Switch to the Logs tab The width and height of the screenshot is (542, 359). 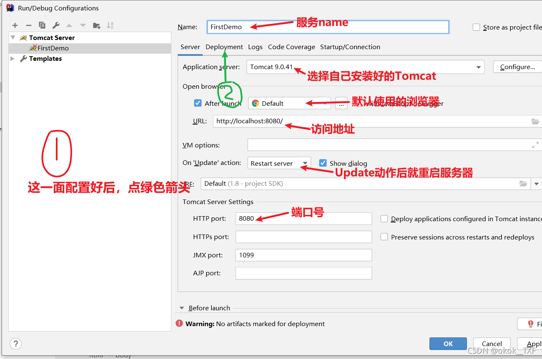tap(255, 47)
